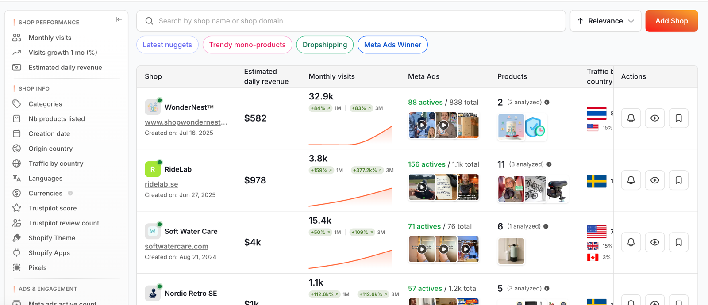The image size is (708, 305).
Task: Play the first Meta Ads video for RideLab
Action: 422,187
